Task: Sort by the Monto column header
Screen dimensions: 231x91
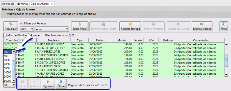Action: 121,40
